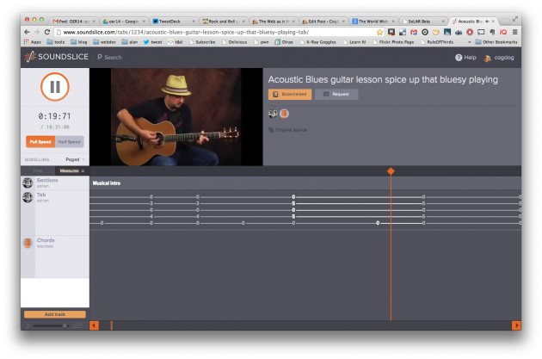Click the Dirpy bookmark
This screenshot has width=542, height=359.
click(x=284, y=42)
